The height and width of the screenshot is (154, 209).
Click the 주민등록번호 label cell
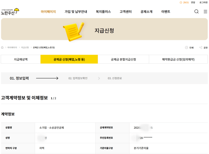112,138
